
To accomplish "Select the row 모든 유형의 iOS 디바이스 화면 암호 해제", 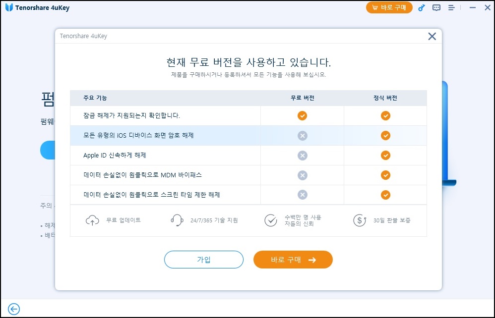I will coord(248,136).
